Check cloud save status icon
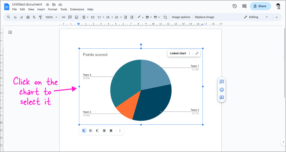The width and height of the screenshot is (286, 152). click(60, 4)
